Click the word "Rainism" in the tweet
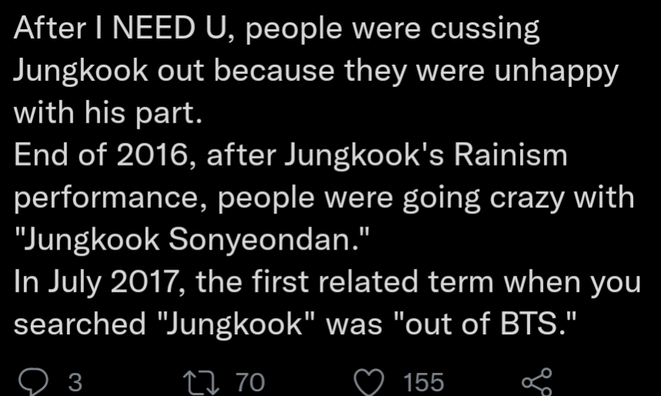Viewport: 661px width, 396px height. coord(510,156)
